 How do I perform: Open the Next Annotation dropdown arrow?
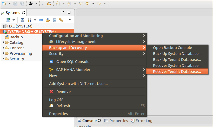(64, 3)
